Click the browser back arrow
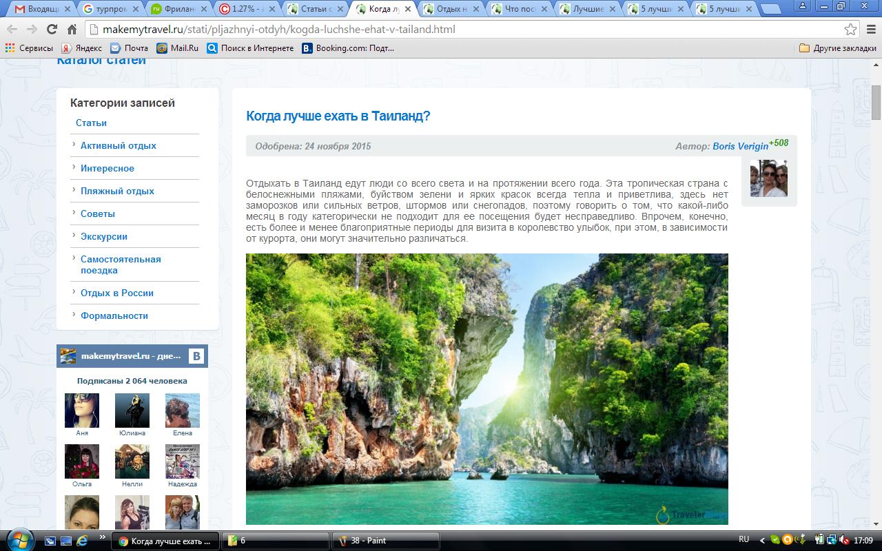The width and height of the screenshot is (882, 551). coord(12,30)
